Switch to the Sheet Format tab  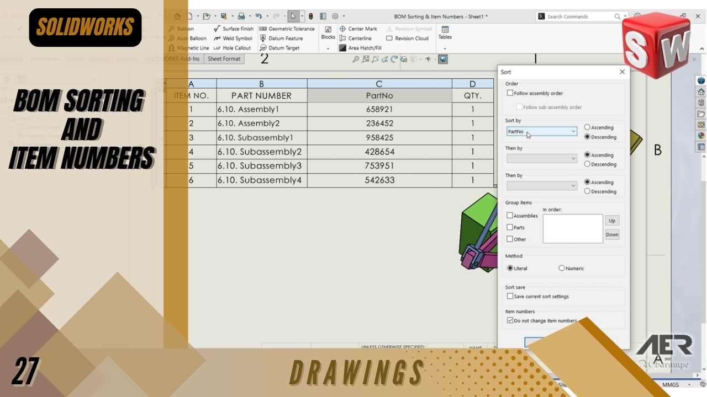(224, 59)
